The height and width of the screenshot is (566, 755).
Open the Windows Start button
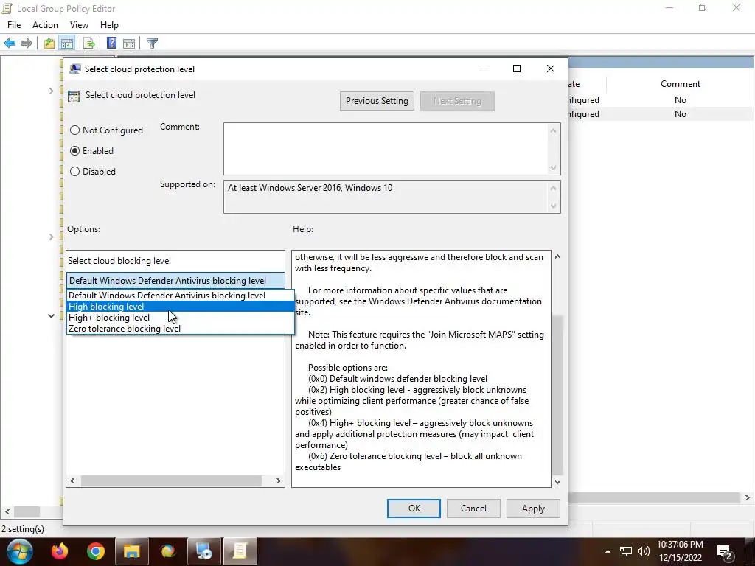click(19, 551)
